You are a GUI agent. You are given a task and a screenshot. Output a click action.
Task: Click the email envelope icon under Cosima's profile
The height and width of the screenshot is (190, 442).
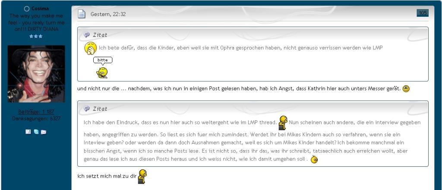44,132
